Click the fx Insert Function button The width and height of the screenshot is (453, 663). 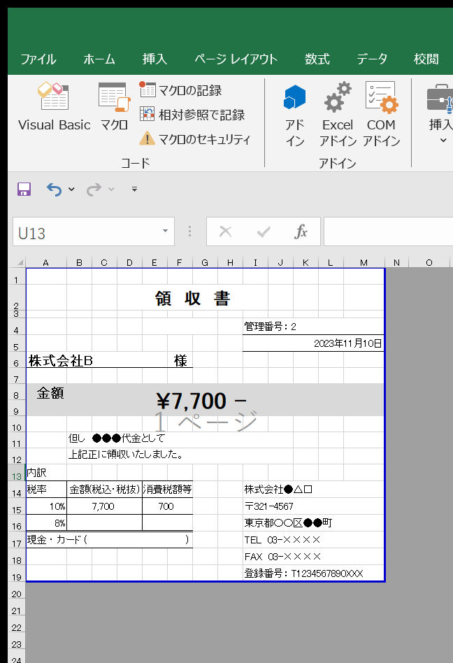301,231
